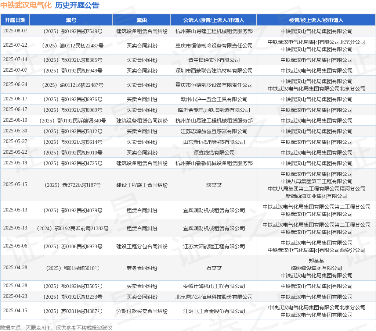Click the case cause "分期付款买卖合同纠纷"
The image size is (376, 331).
(x=142, y=311)
